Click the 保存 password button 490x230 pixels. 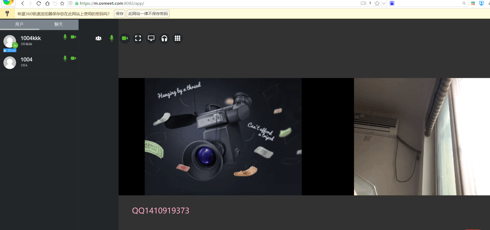[120, 14]
